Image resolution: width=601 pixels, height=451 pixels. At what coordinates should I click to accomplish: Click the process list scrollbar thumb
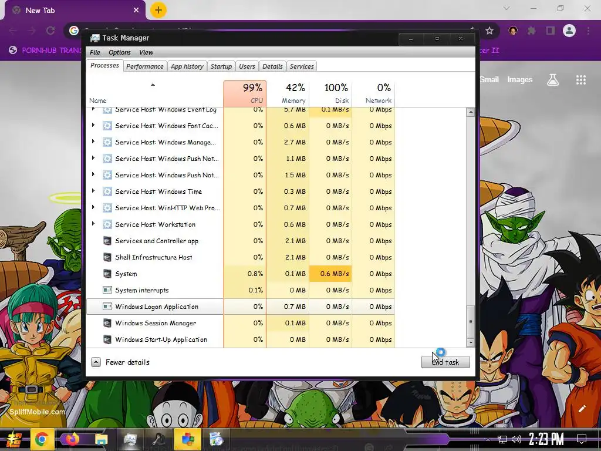pos(471,321)
